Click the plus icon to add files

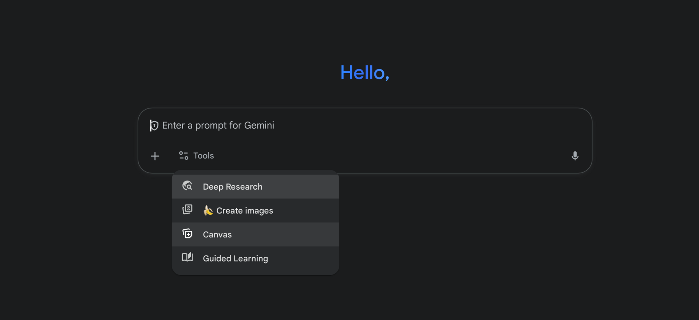pyautogui.click(x=155, y=156)
